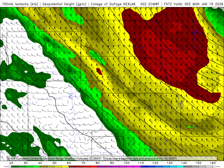
Task: Click the bright magenta legend swatch left of 110
Action: tap(137, 167)
